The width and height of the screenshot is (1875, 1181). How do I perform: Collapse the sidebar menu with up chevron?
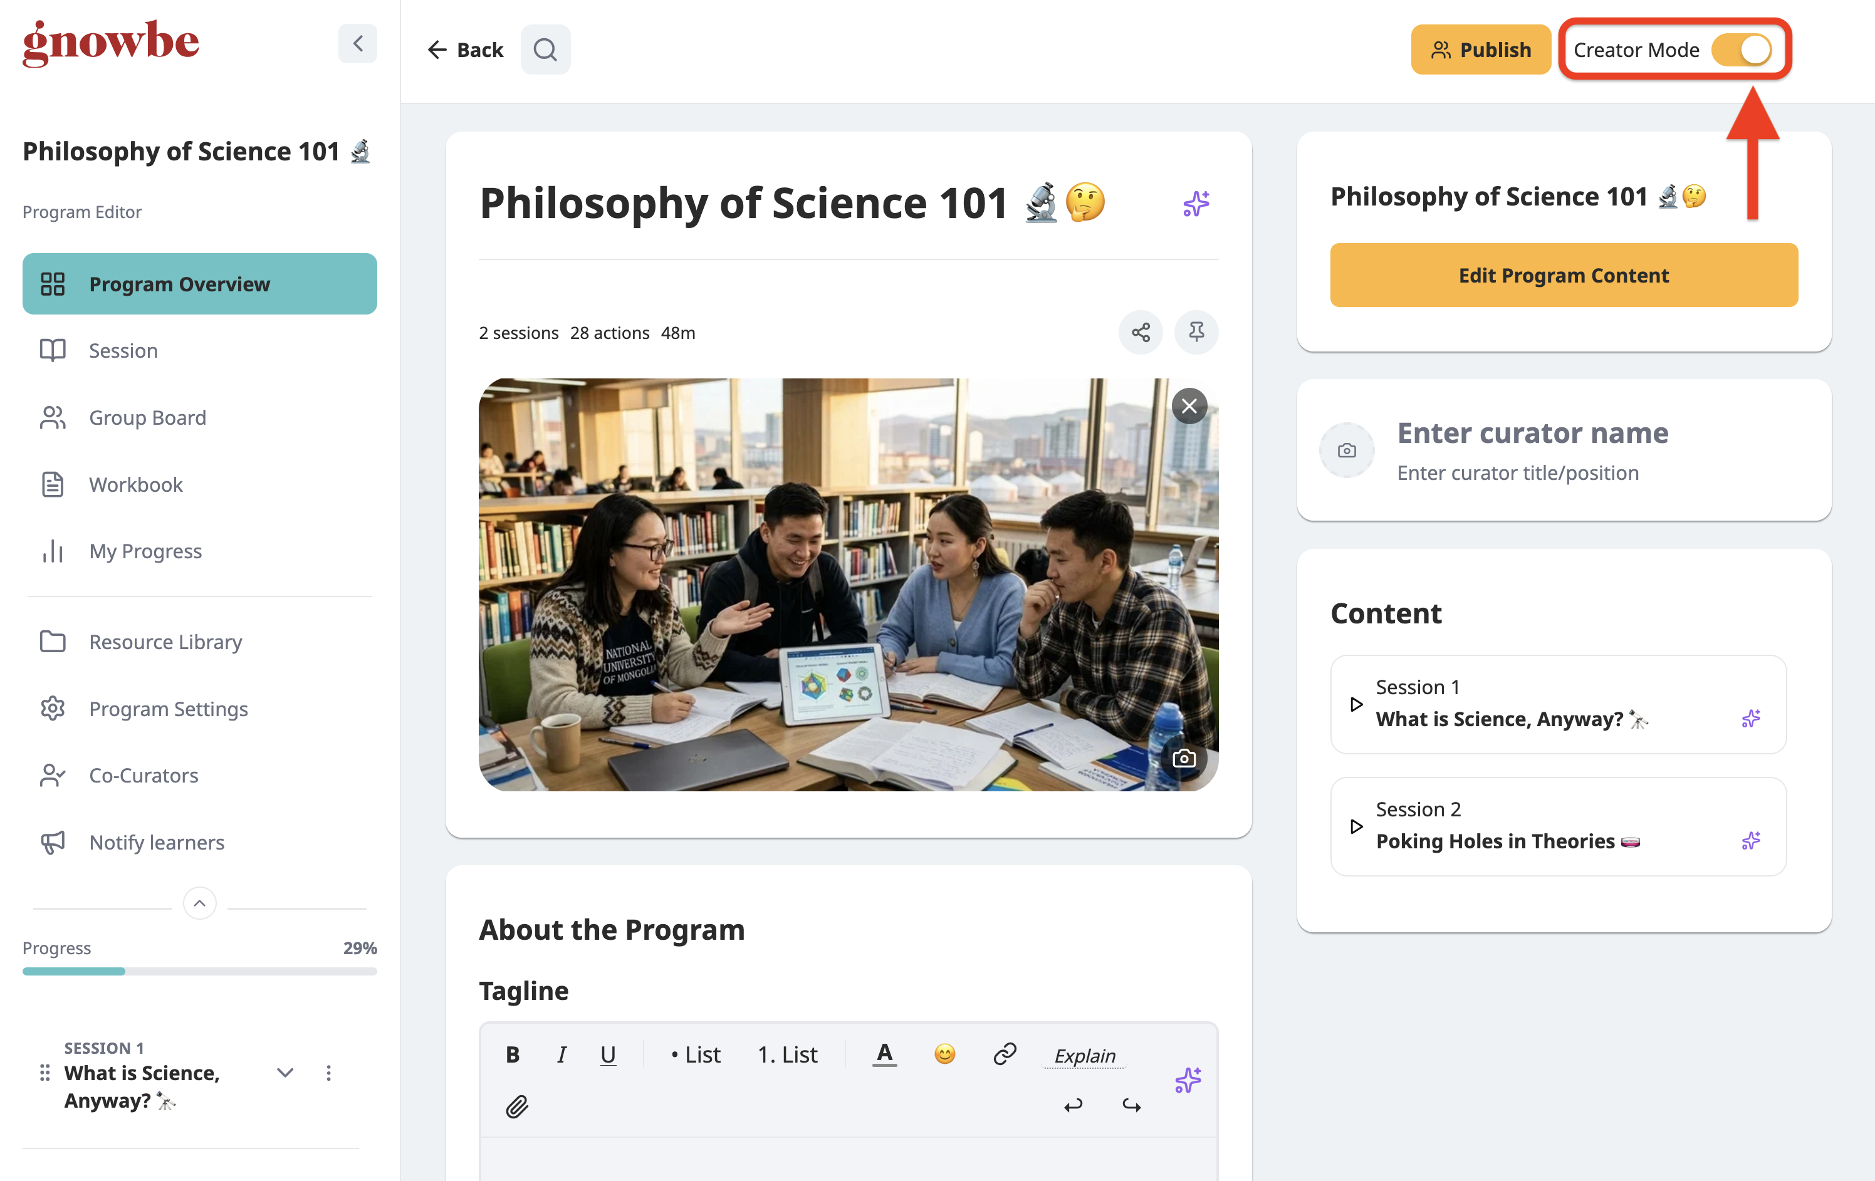[199, 903]
